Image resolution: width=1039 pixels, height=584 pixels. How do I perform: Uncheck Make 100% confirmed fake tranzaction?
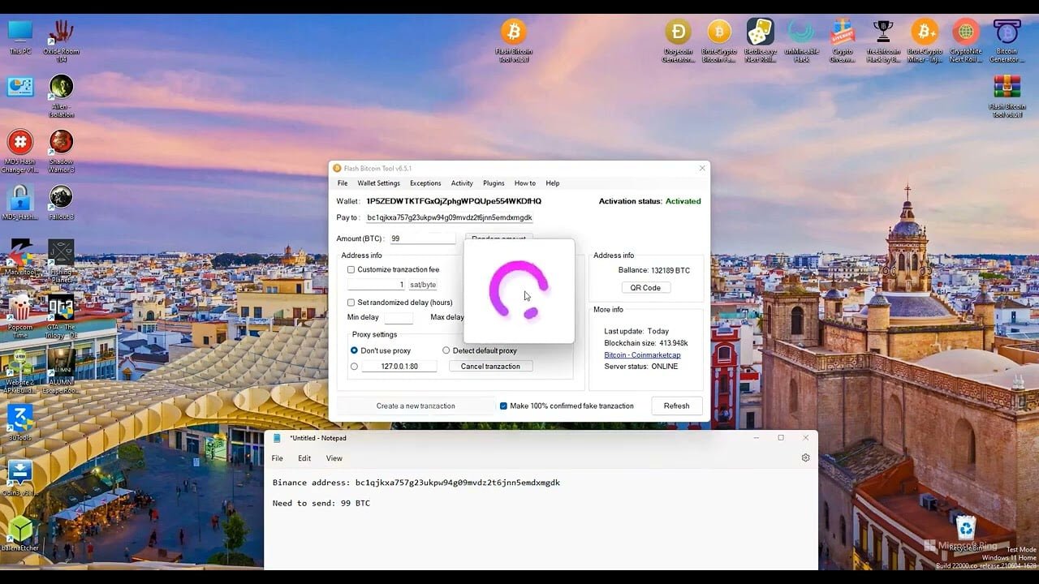click(x=504, y=405)
